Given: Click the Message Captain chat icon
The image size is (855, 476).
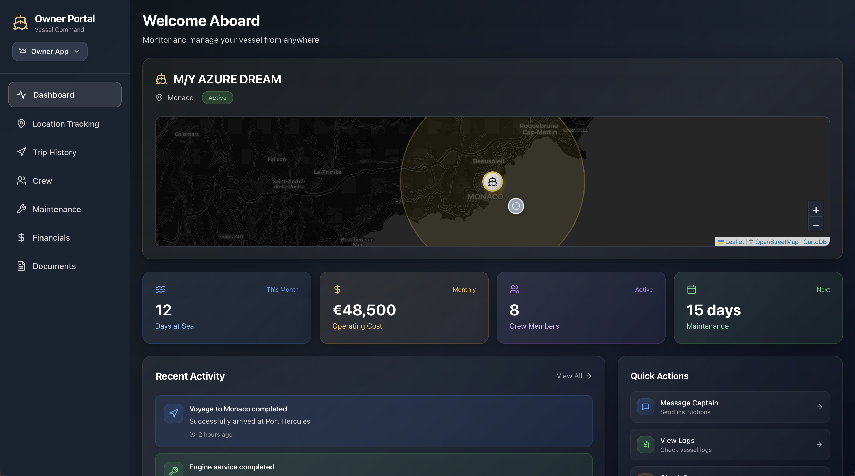Looking at the screenshot, I should [x=645, y=407].
